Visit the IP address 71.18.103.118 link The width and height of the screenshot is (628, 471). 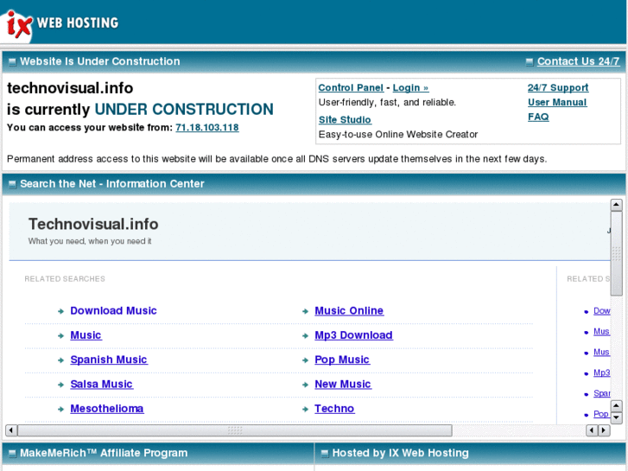click(207, 127)
